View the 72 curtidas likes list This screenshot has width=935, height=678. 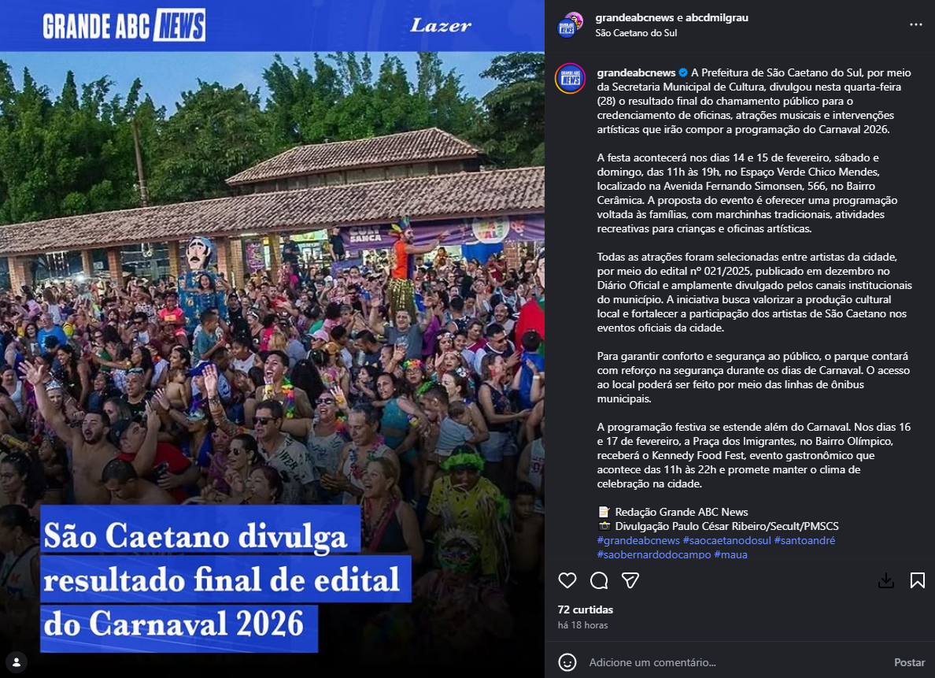(585, 609)
